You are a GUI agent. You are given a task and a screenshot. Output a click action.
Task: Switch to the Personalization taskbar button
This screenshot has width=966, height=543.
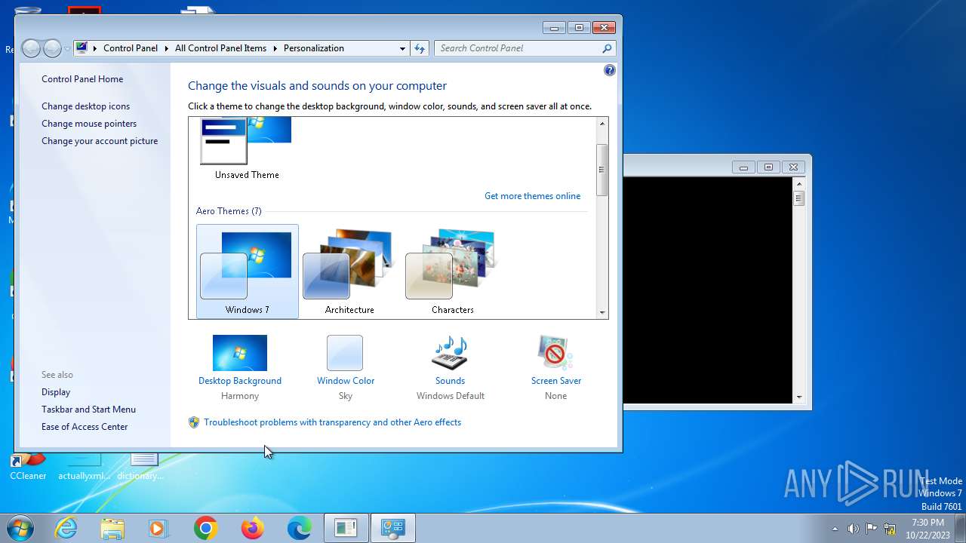392,528
